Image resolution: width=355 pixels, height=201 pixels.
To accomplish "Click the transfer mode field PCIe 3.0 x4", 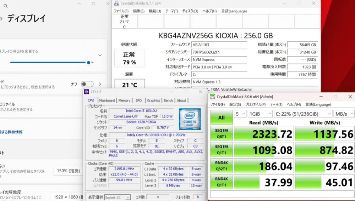I will (219, 67).
